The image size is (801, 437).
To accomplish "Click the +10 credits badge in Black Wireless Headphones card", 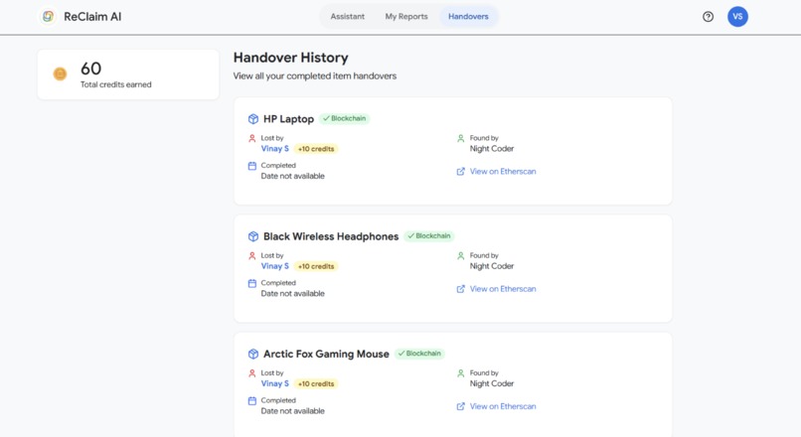I will (316, 266).
